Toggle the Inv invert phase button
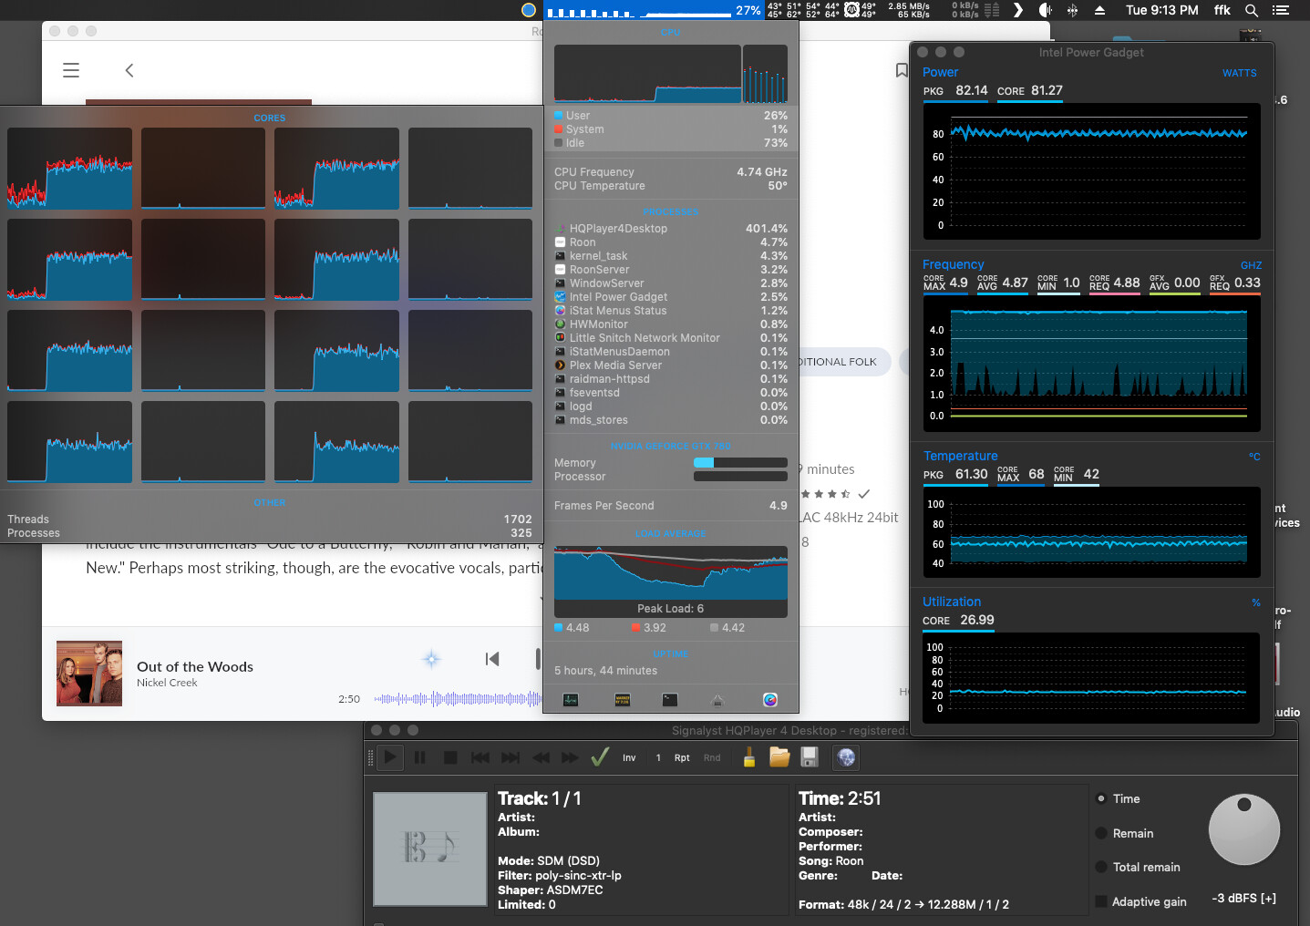Viewport: 1310px width, 926px height. coord(629,757)
